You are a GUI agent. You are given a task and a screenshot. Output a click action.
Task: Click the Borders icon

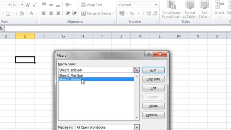coord(8,14)
